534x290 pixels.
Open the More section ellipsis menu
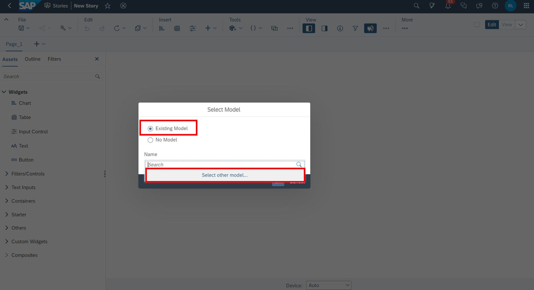click(x=405, y=28)
